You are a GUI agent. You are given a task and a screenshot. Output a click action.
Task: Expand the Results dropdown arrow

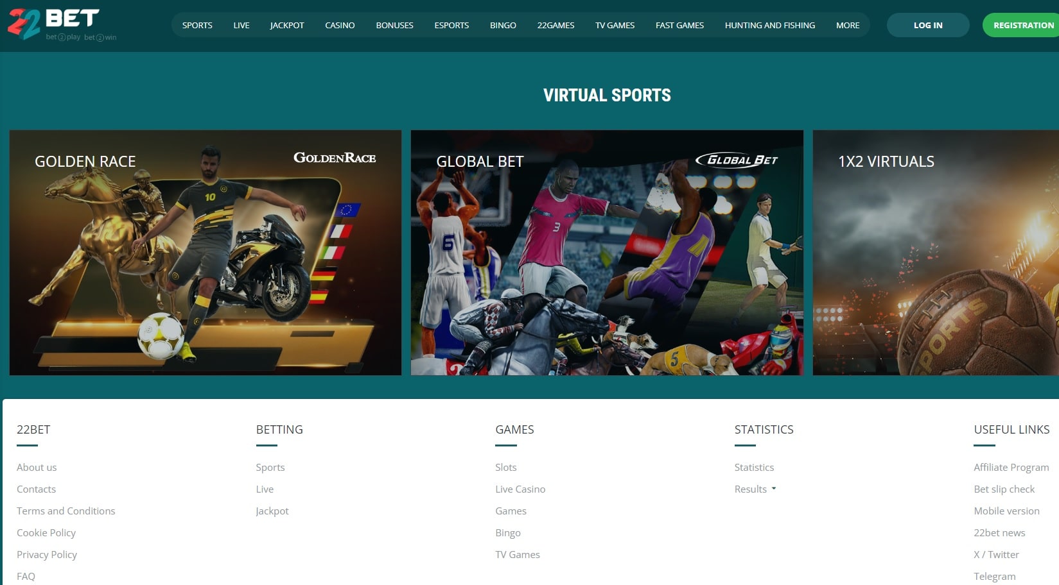pos(774,489)
